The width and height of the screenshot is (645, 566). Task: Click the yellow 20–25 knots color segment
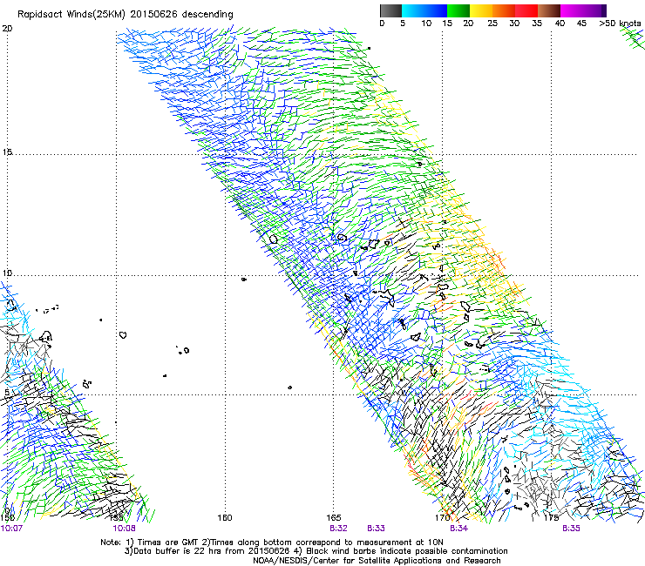click(x=481, y=10)
